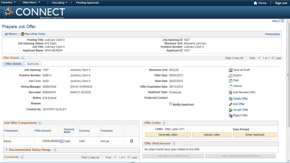Click the new window icon beside Help
This screenshot has width=290, height=163.
pos(282,21)
